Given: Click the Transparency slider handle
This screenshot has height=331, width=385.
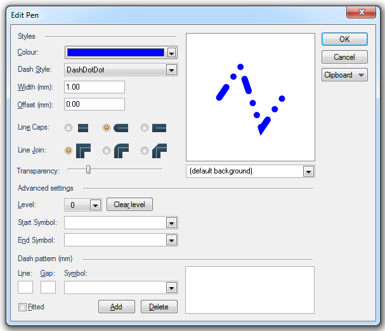Looking at the screenshot, I should click(88, 169).
